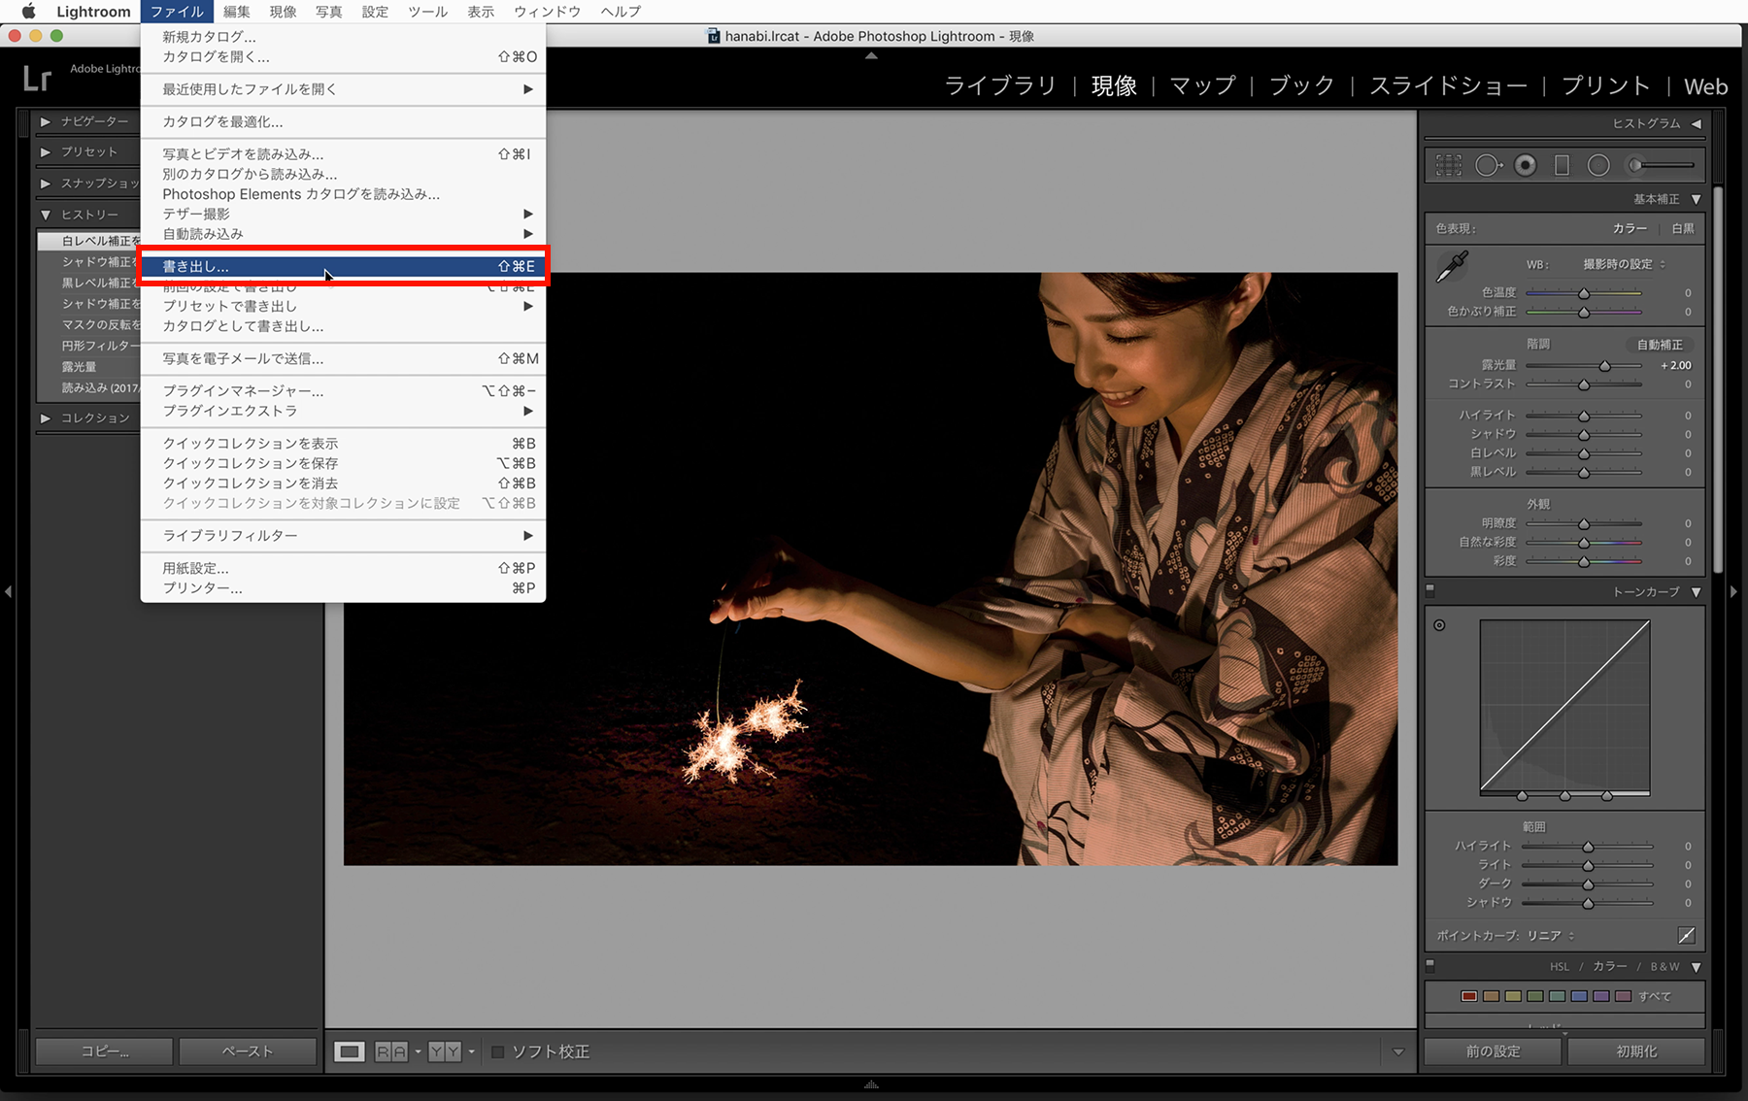Collapse the right panel with edge arrow
The height and width of the screenshot is (1101, 1748).
pos(1734,591)
